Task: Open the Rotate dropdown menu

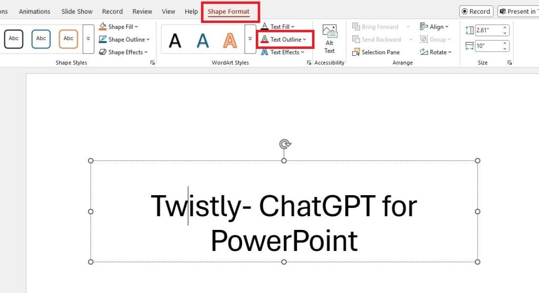Action: coord(435,52)
